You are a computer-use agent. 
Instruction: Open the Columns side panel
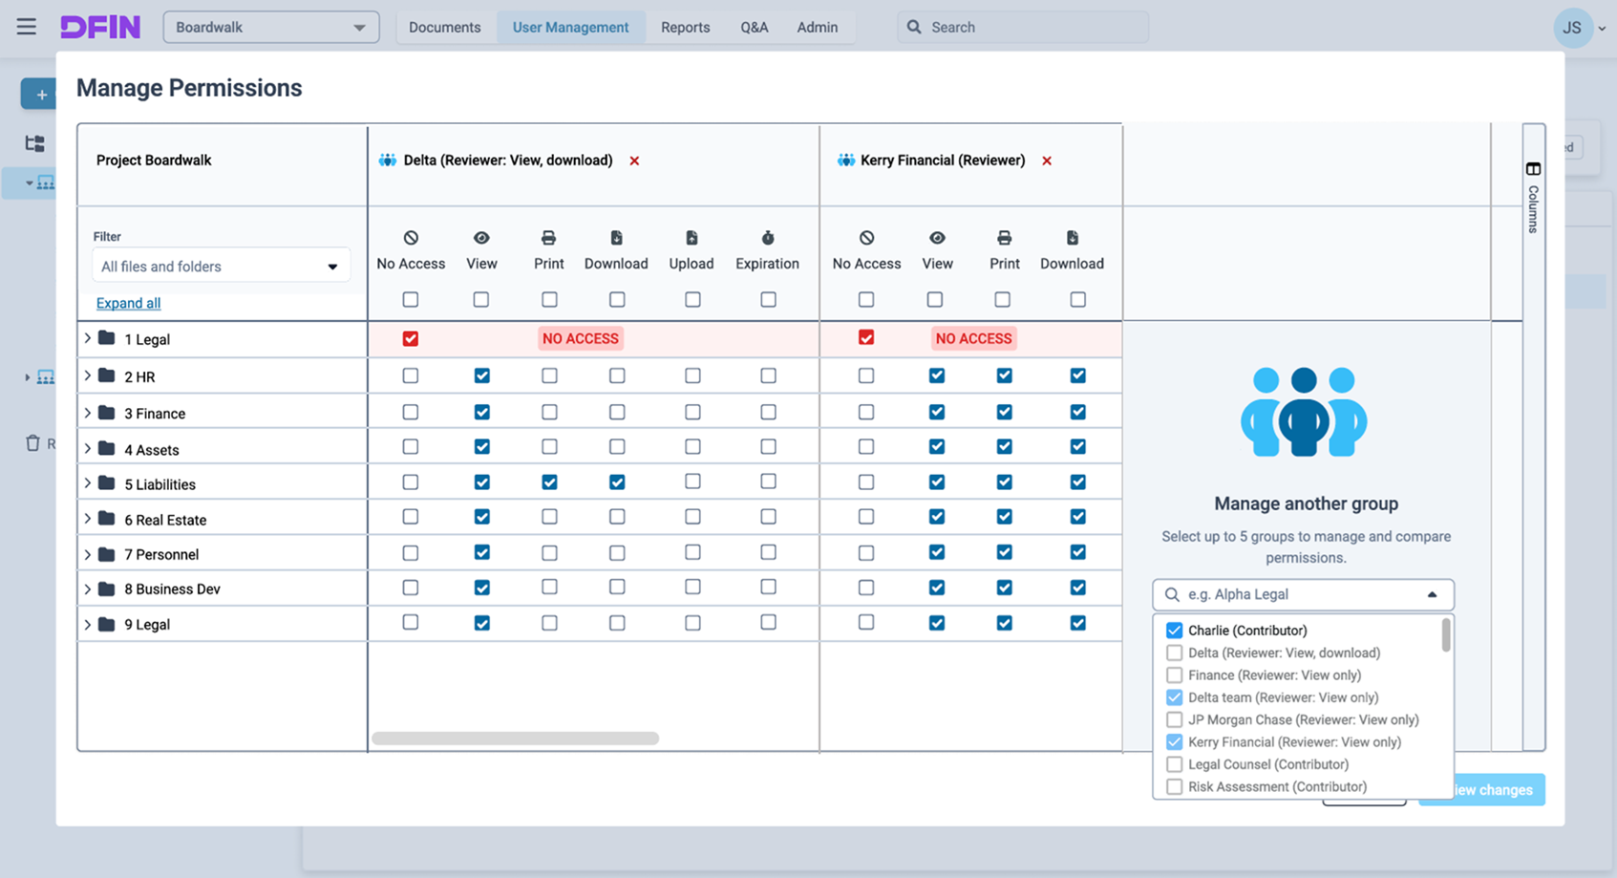click(1533, 198)
